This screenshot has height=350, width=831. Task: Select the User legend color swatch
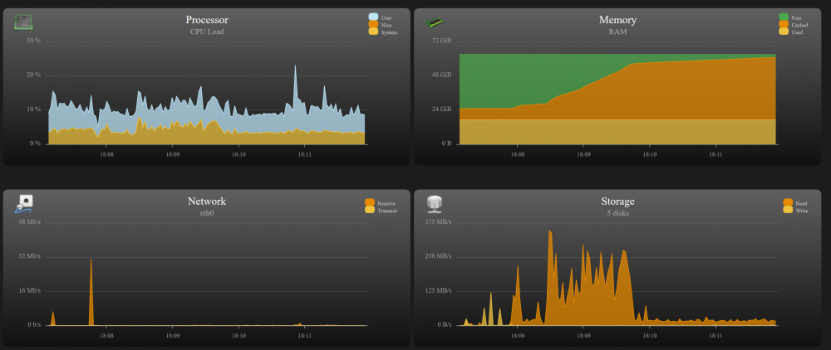373,17
